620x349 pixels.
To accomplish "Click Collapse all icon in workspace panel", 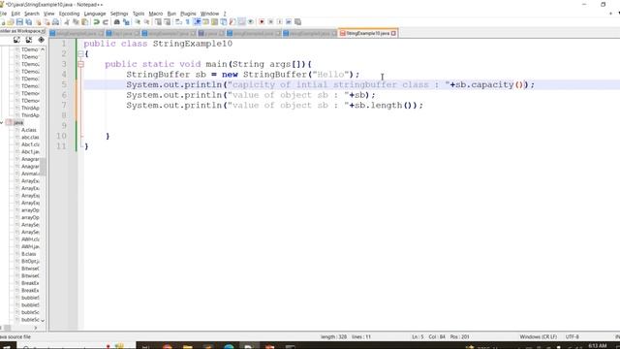I will 29,40.
